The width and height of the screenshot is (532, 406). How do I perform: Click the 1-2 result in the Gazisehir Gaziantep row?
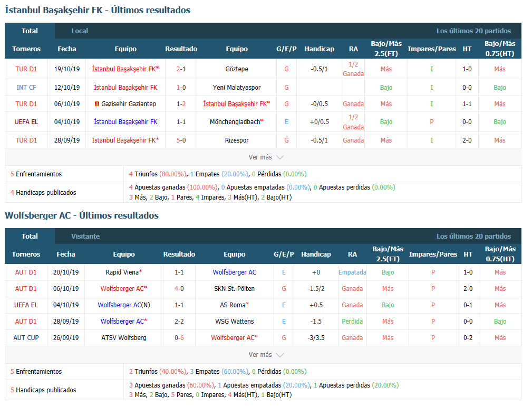coord(181,104)
